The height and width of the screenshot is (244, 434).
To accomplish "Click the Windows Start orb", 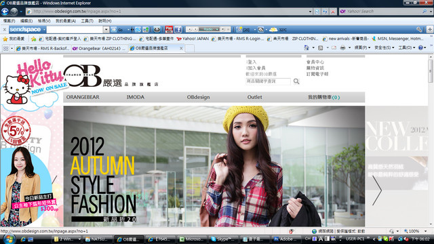I will pyautogui.click(x=9, y=239).
